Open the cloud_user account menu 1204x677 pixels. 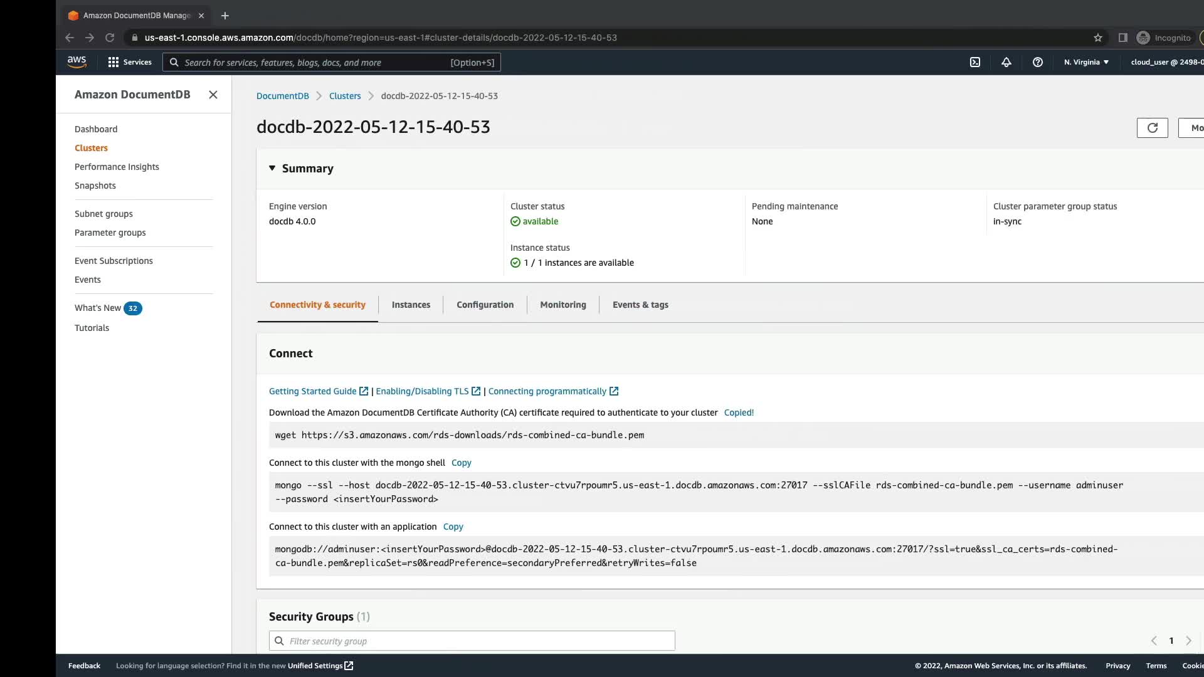(x=1166, y=62)
